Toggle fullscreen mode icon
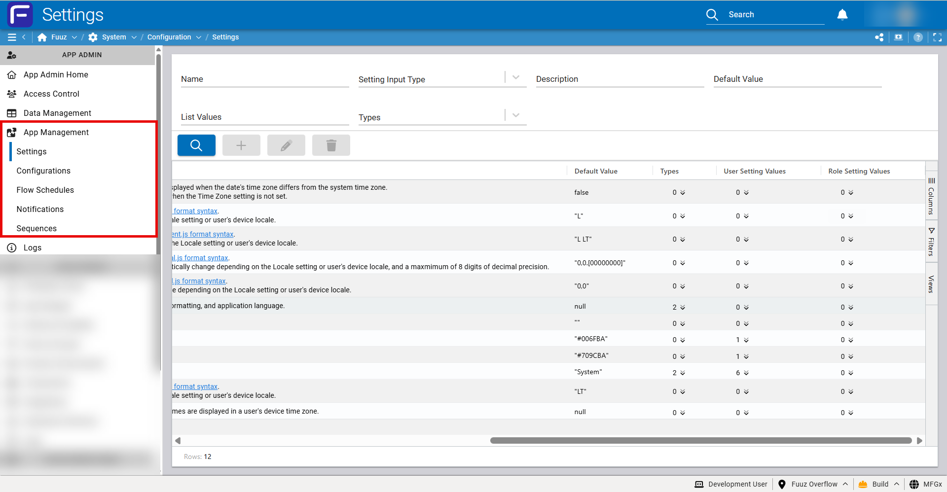This screenshot has height=492, width=947. tap(937, 37)
